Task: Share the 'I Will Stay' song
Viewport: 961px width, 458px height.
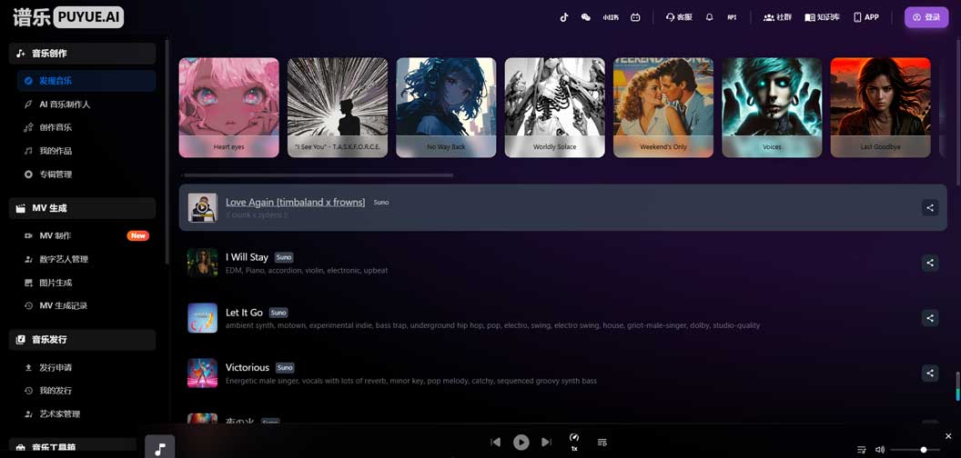Action: (x=929, y=263)
